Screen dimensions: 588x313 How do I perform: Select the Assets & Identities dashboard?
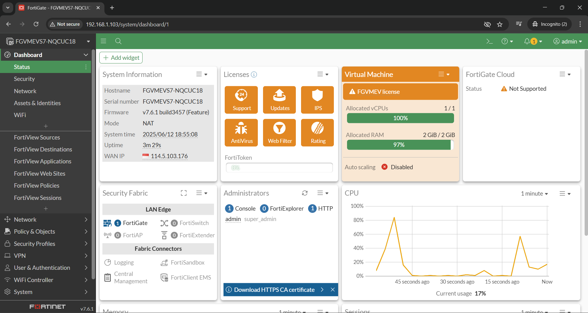click(46, 103)
